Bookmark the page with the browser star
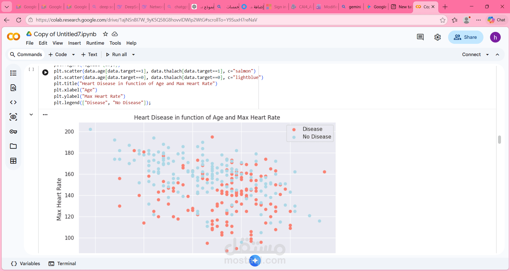The width and height of the screenshot is (510, 271). (443, 20)
